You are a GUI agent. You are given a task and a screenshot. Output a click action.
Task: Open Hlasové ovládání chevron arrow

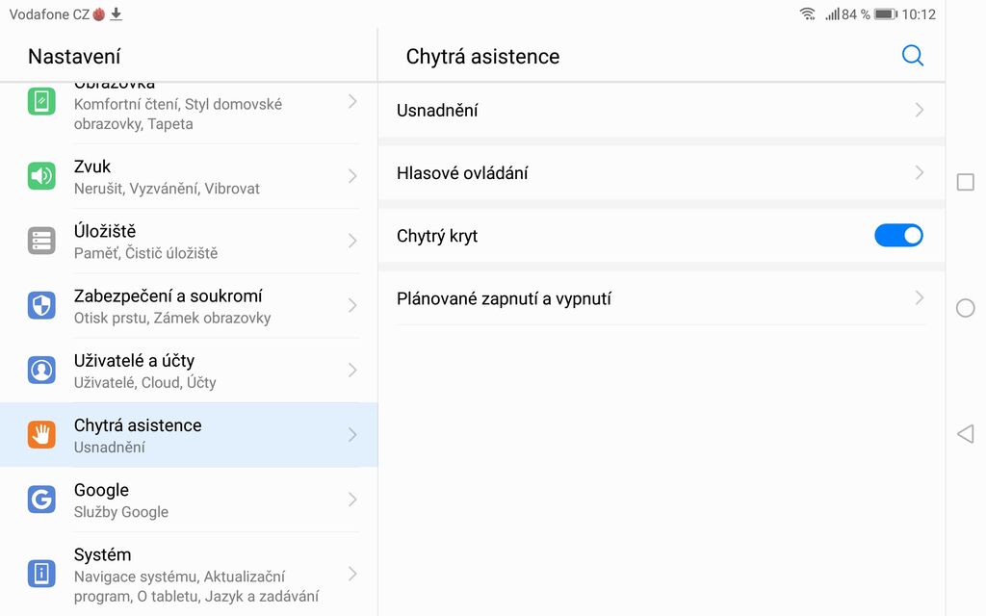pos(919,173)
